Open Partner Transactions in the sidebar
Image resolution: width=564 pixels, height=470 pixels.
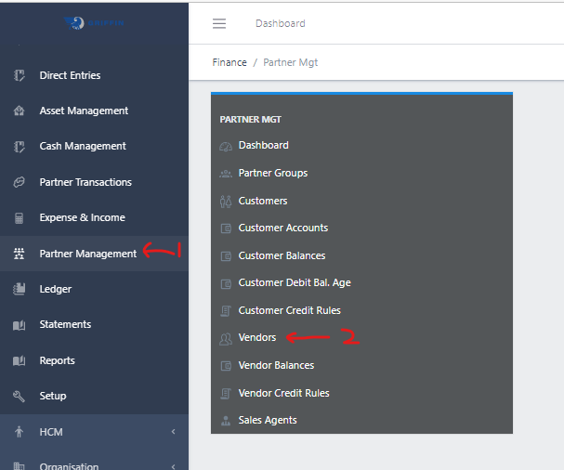[x=85, y=182]
